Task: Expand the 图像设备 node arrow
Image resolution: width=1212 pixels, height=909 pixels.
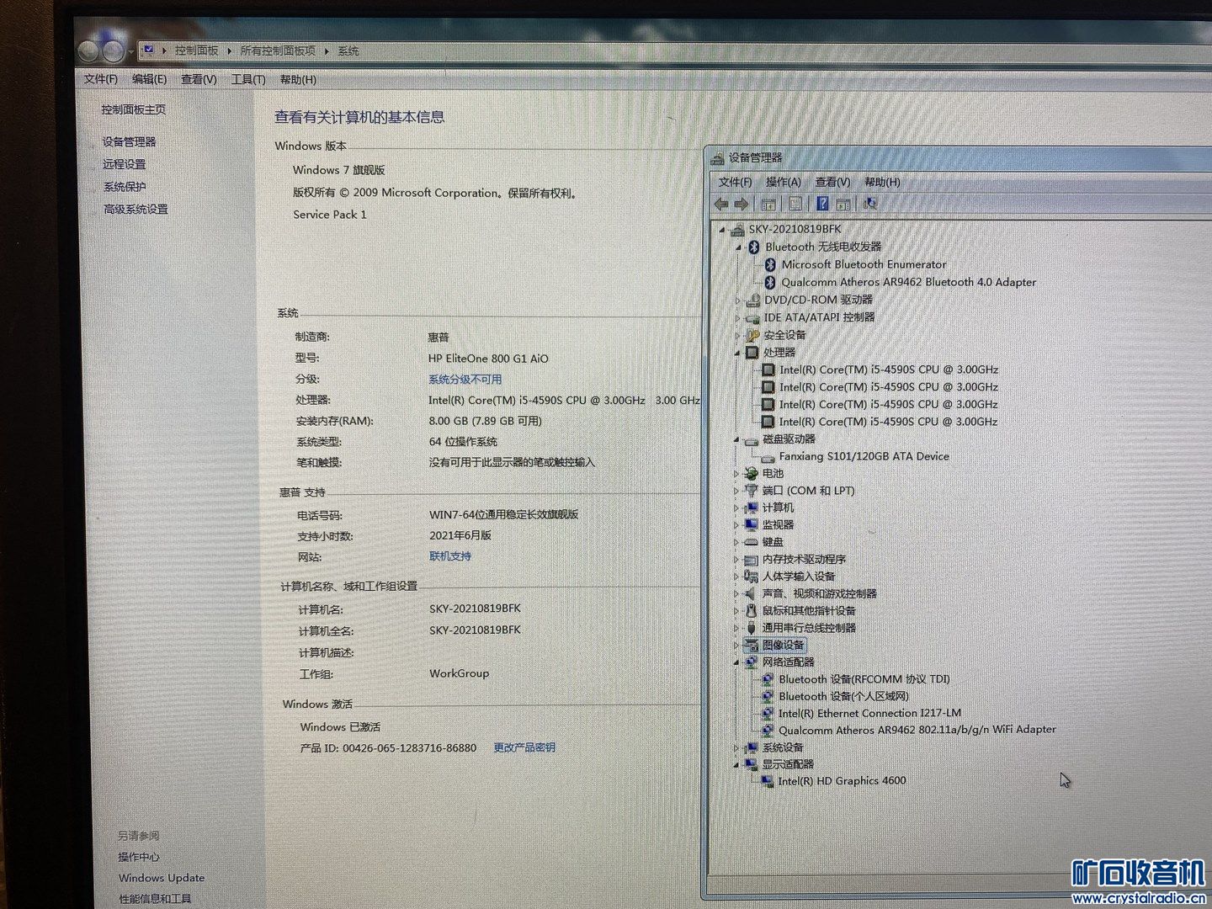Action: pyautogui.click(x=736, y=646)
